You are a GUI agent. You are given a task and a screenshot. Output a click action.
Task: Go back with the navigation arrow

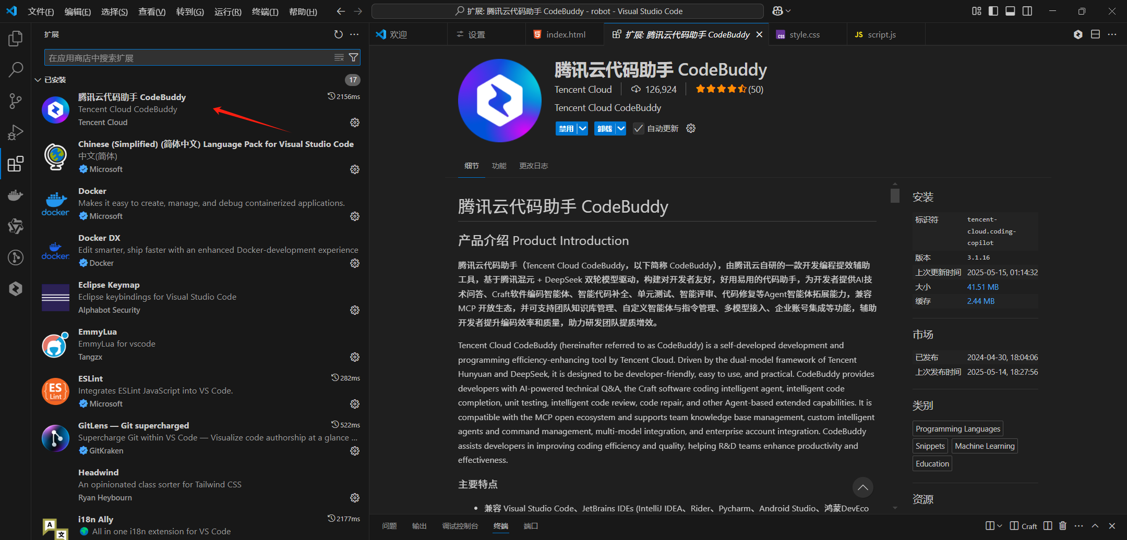341,11
